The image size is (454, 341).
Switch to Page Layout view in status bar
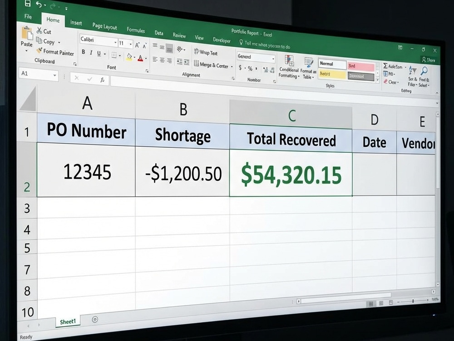click(x=381, y=303)
